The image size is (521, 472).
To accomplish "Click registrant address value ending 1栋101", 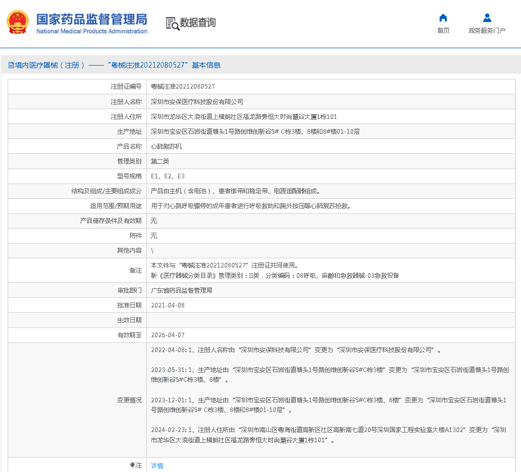I will click(x=244, y=117).
